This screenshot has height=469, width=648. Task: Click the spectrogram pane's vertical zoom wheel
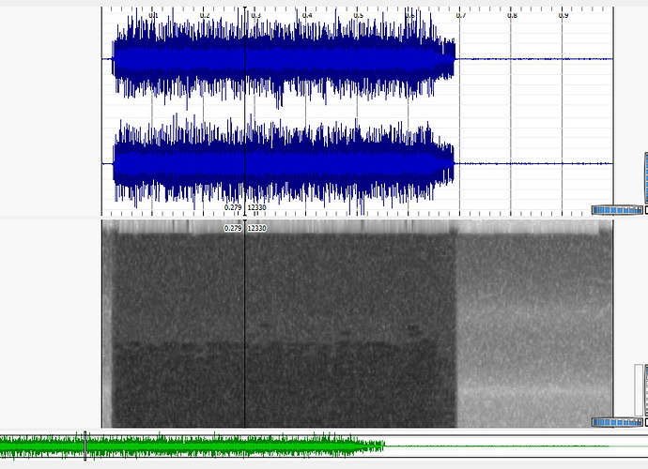tap(645, 389)
